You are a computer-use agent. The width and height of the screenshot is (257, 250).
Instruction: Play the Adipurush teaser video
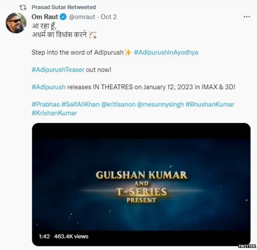tap(141, 184)
